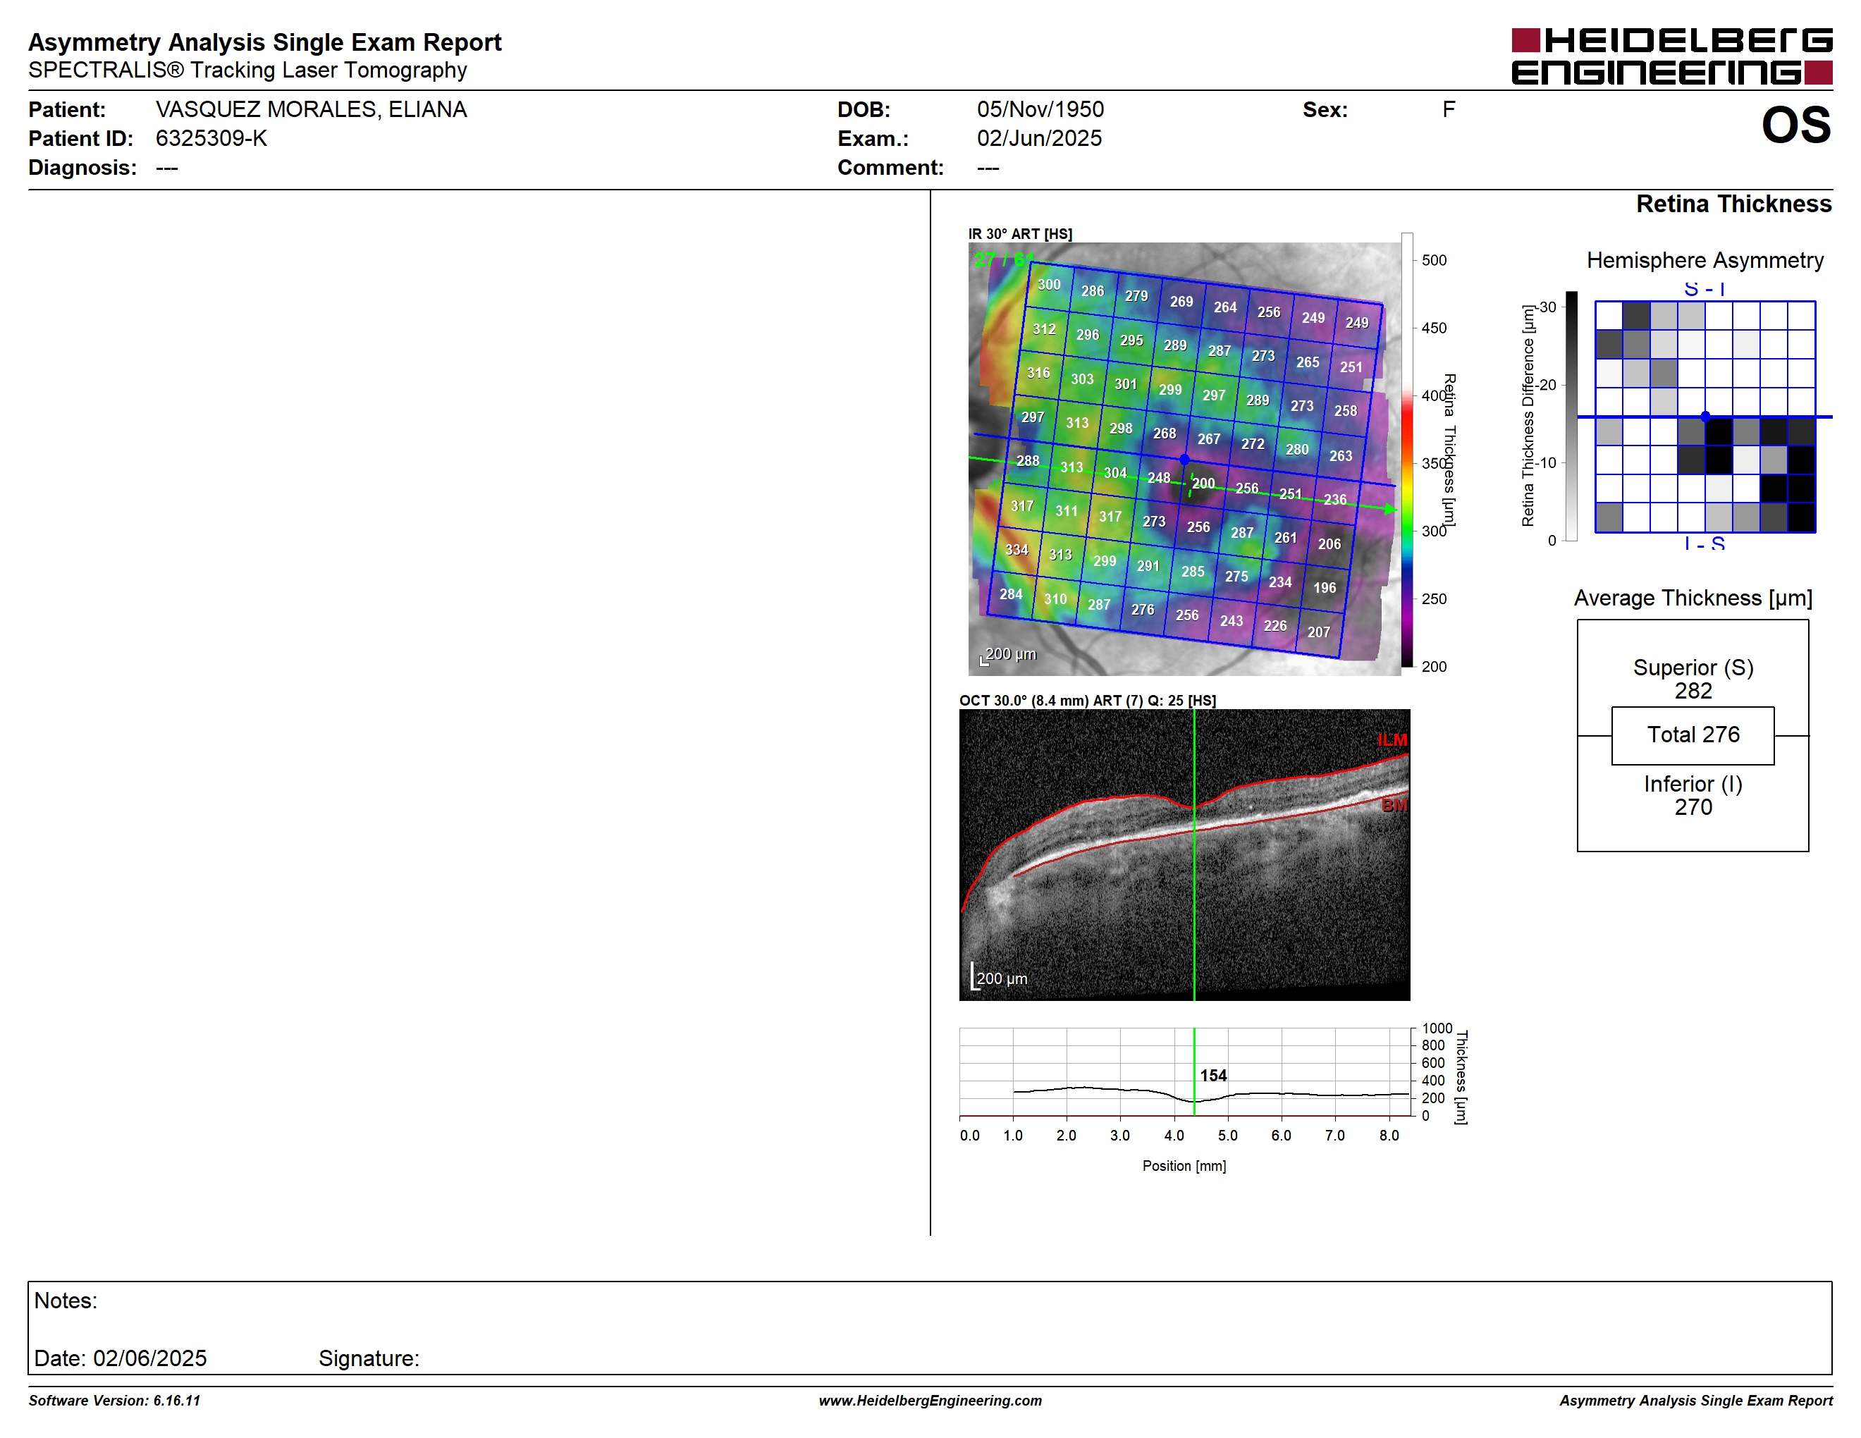Click the 'Average Thickness [µm]' heading
The width and height of the screenshot is (1861, 1438).
[x=1693, y=598]
